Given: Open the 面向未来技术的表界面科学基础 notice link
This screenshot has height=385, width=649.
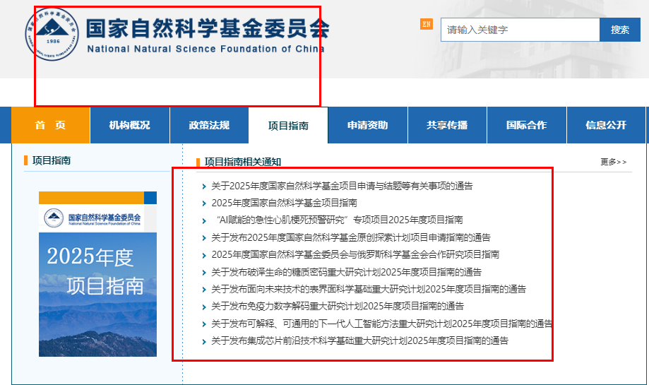Looking at the screenshot, I should tap(369, 289).
